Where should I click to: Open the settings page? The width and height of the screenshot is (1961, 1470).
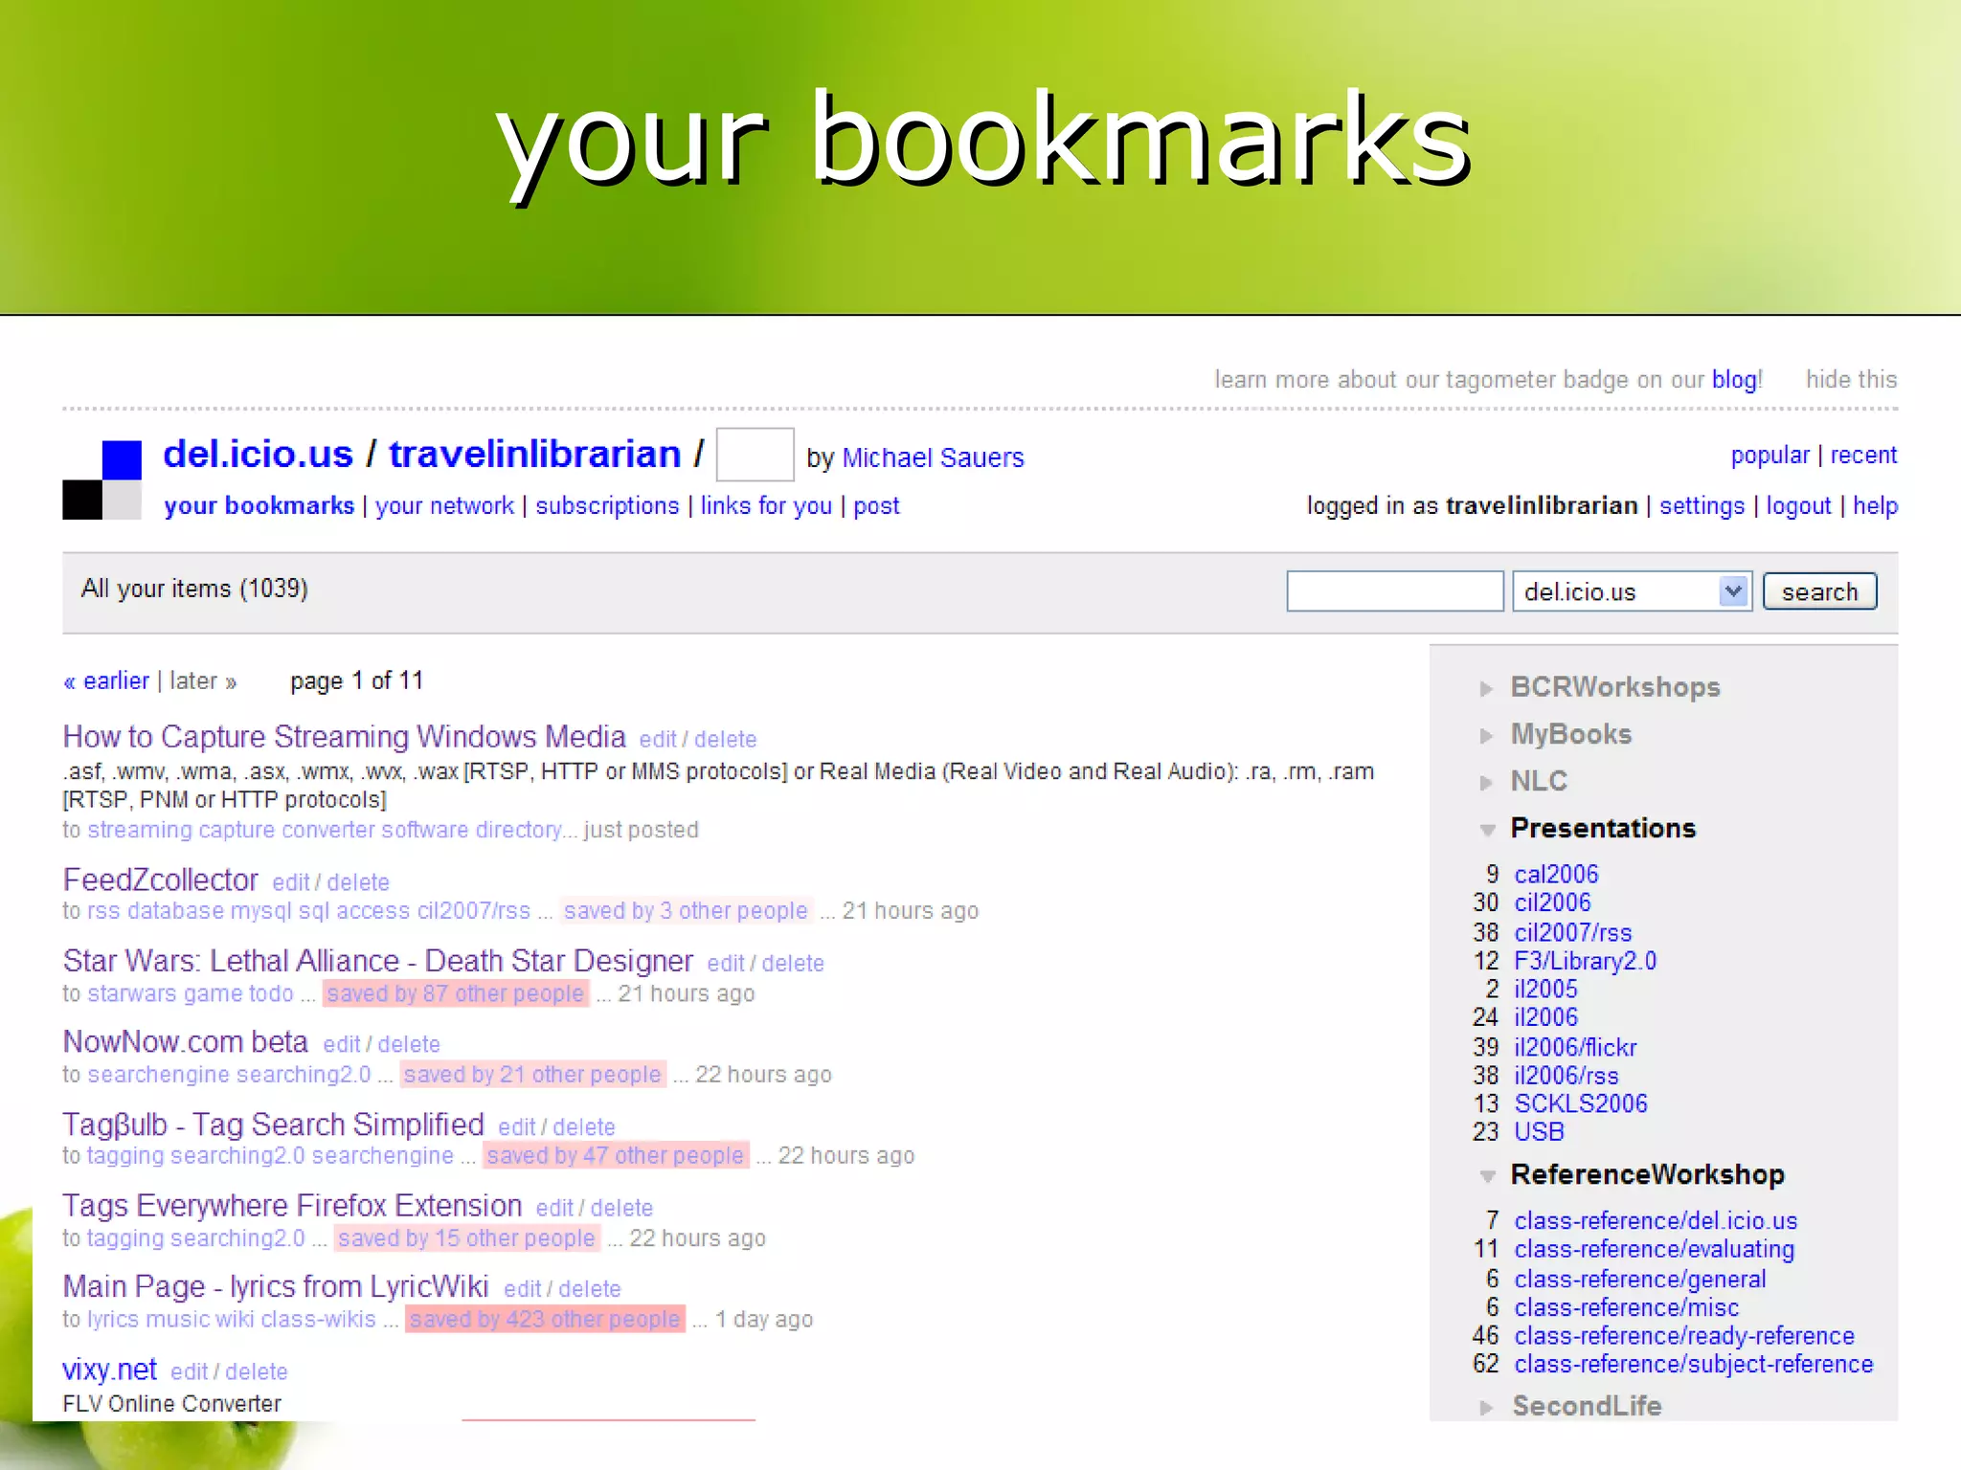1702,505
